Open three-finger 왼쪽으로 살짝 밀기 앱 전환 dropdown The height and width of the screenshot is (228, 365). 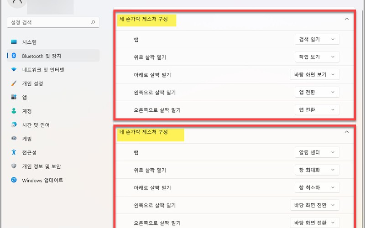coord(317,92)
